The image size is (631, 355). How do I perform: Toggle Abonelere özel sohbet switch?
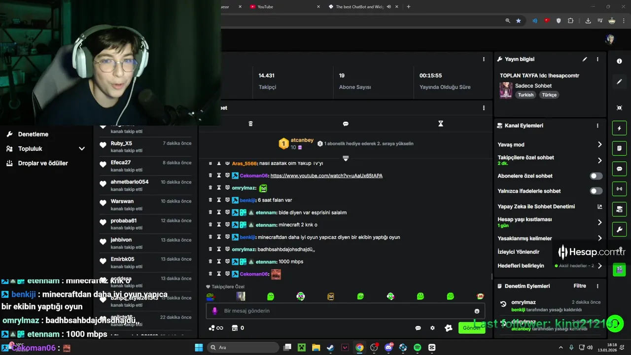click(x=596, y=176)
